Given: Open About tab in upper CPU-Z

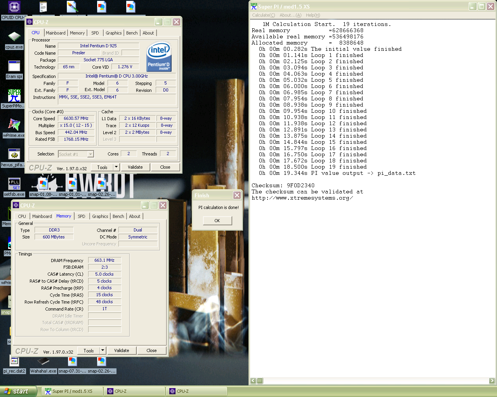Looking at the screenshot, I should [148, 33].
